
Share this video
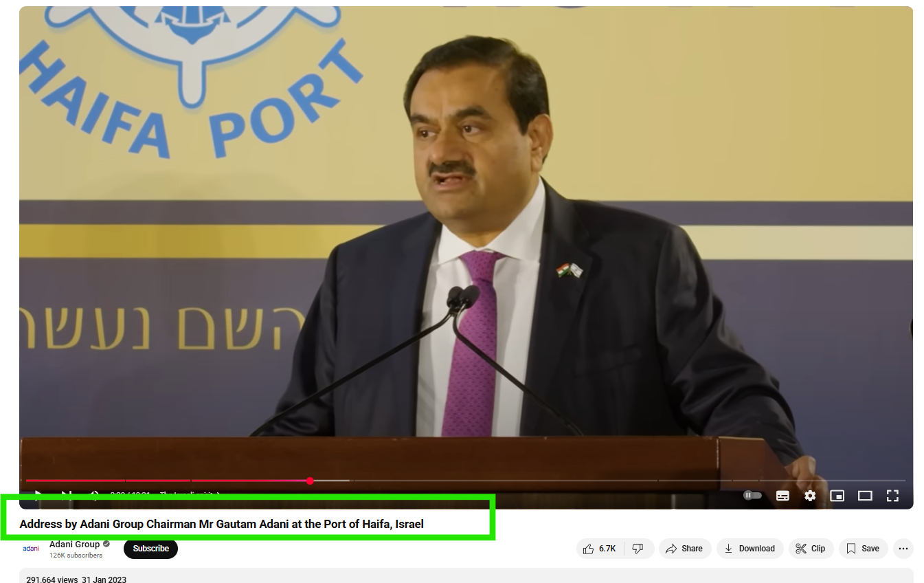click(684, 549)
